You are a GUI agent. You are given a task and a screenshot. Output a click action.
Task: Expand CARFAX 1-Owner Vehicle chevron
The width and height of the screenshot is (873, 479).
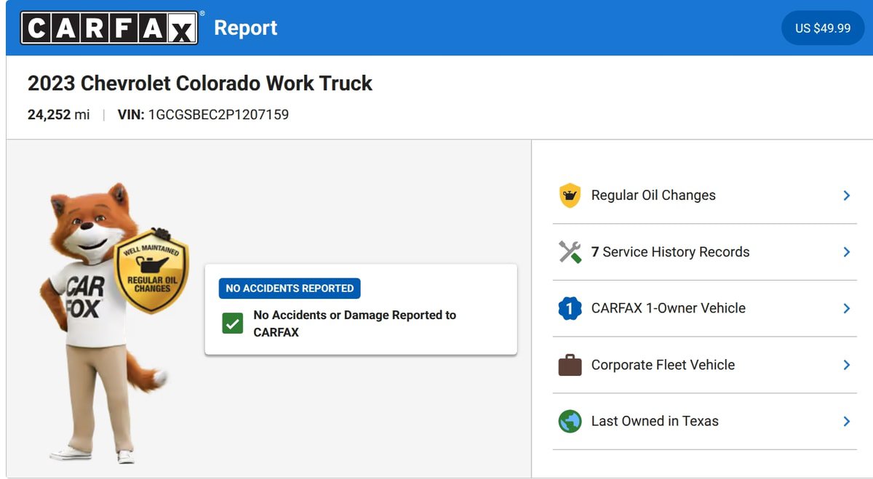click(x=846, y=308)
